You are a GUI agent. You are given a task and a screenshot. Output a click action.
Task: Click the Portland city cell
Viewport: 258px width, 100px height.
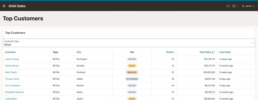[81, 72]
